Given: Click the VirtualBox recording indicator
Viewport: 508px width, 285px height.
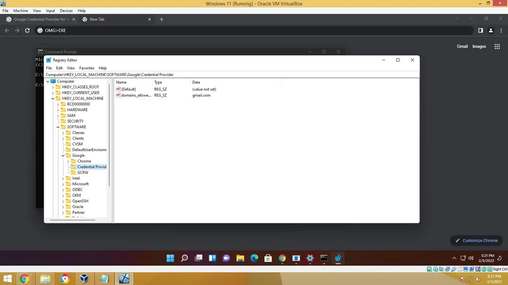Looking at the screenshot, I should pyautogui.click(x=472, y=269).
